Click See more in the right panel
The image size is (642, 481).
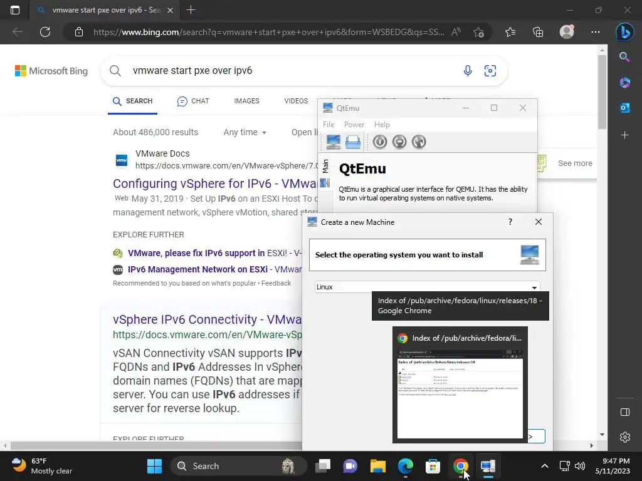[x=575, y=163]
